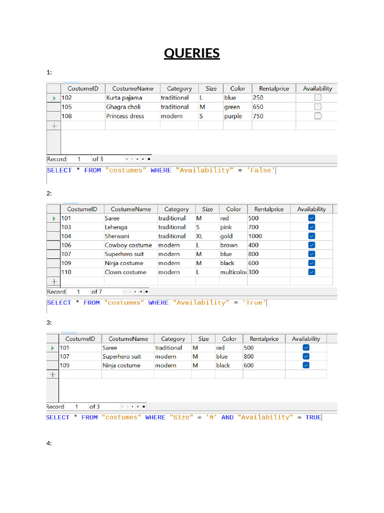This screenshot has height=513, width=384.
Task: Select the 'XL' size cell
Action: (x=207, y=236)
